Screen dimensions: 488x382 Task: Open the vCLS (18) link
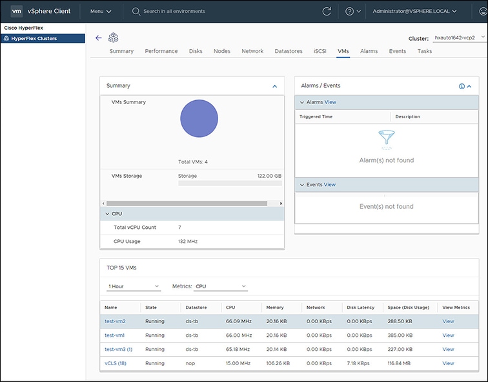(x=116, y=363)
